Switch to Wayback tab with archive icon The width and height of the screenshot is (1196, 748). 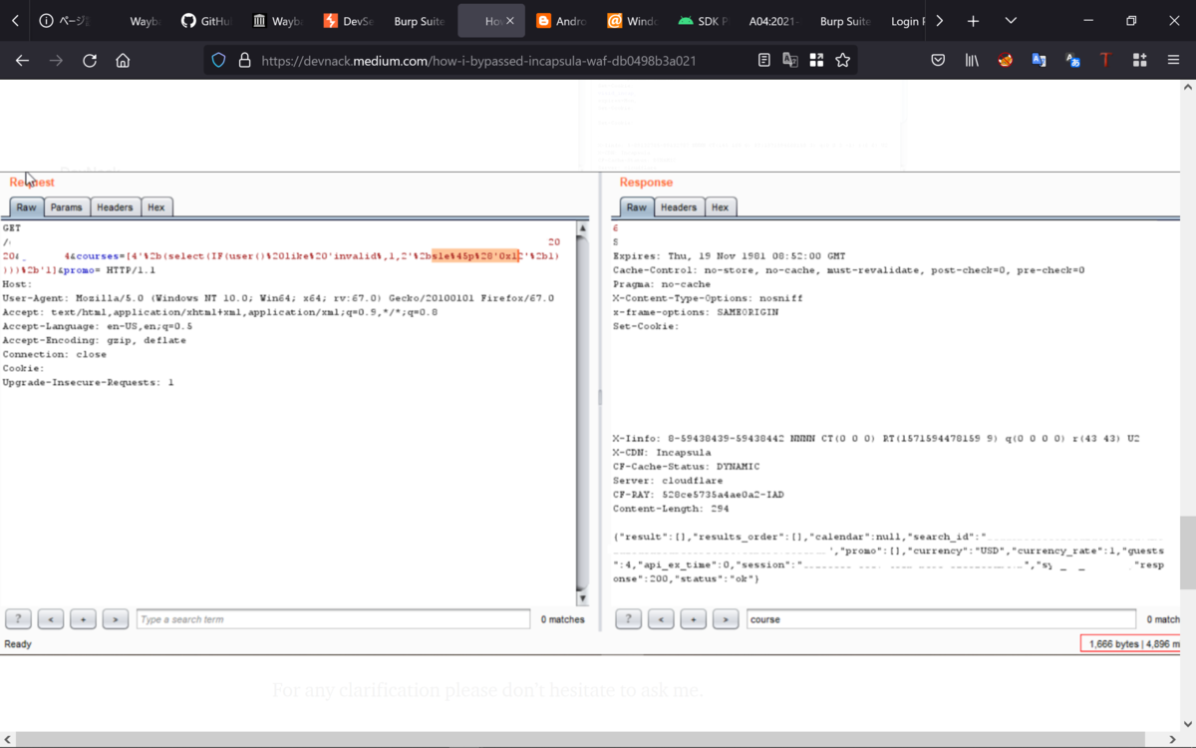click(x=278, y=21)
